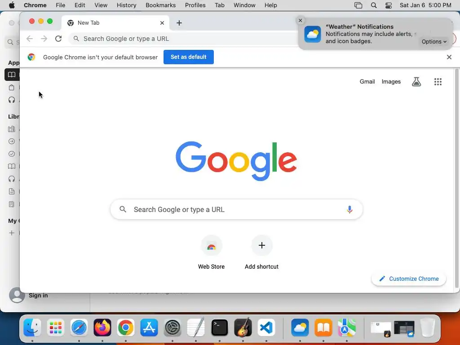
Task: Dismiss the default browser infobar
Action: [x=449, y=57]
